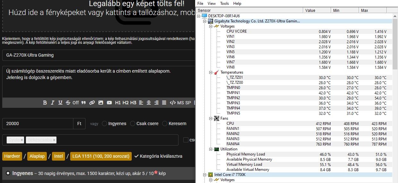Click the LGA 1151 (100, 200 sorozat) category
The image size is (398, 183).
(101, 156)
